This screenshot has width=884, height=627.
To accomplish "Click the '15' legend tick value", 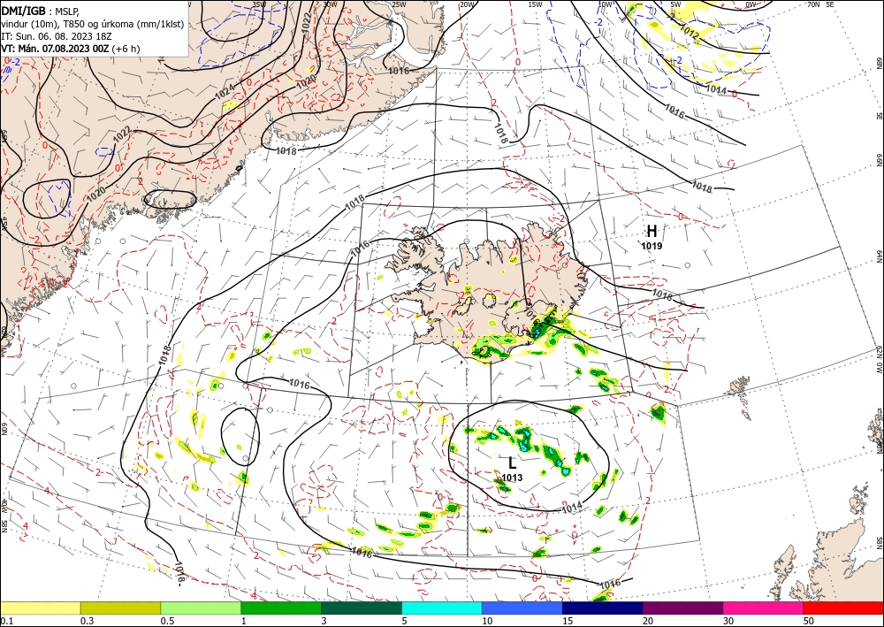I will 568,621.
